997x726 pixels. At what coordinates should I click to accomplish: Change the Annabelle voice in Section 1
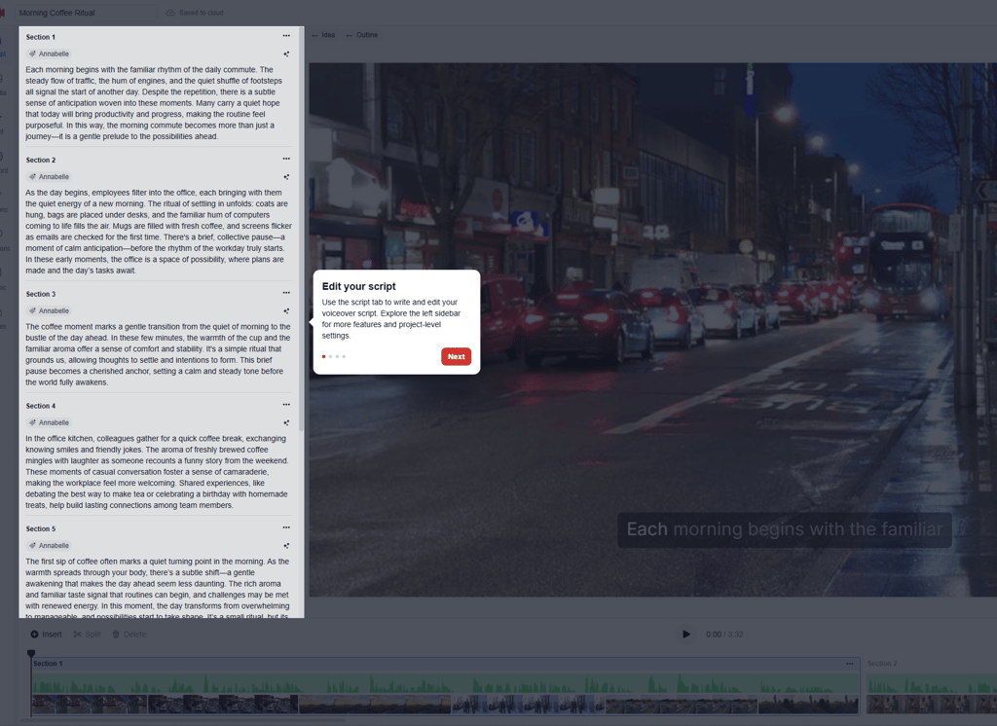(49, 54)
